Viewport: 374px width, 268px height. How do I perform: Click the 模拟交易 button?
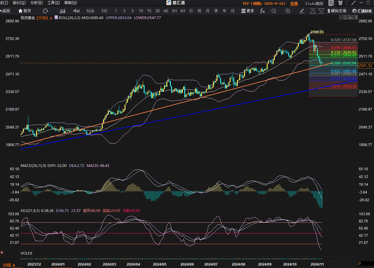[x=337, y=11]
